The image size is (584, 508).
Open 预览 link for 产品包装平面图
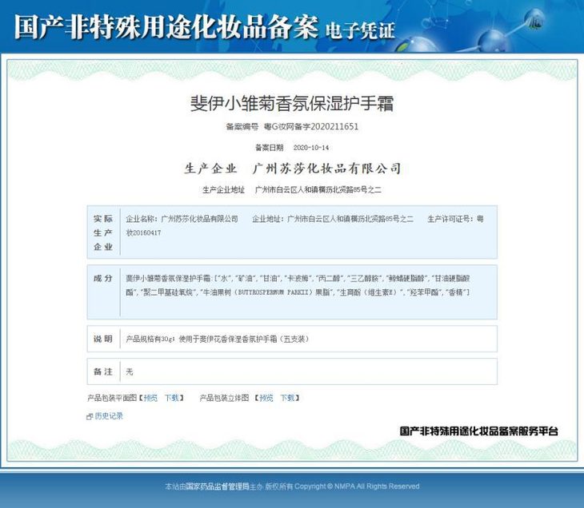(150, 398)
